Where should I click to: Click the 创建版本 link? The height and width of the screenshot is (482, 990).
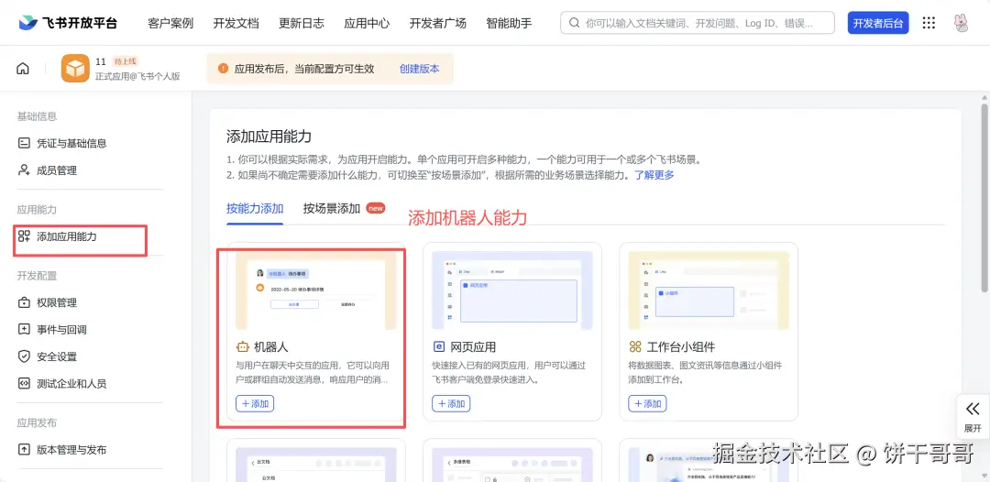tap(419, 69)
